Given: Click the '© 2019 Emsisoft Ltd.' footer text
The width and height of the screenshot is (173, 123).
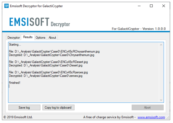Looking at the screenshot, I should [18, 117].
